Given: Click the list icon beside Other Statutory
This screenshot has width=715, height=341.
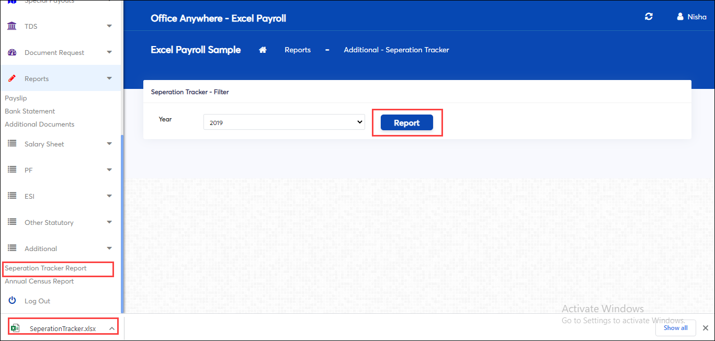Looking at the screenshot, I should tap(12, 222).
